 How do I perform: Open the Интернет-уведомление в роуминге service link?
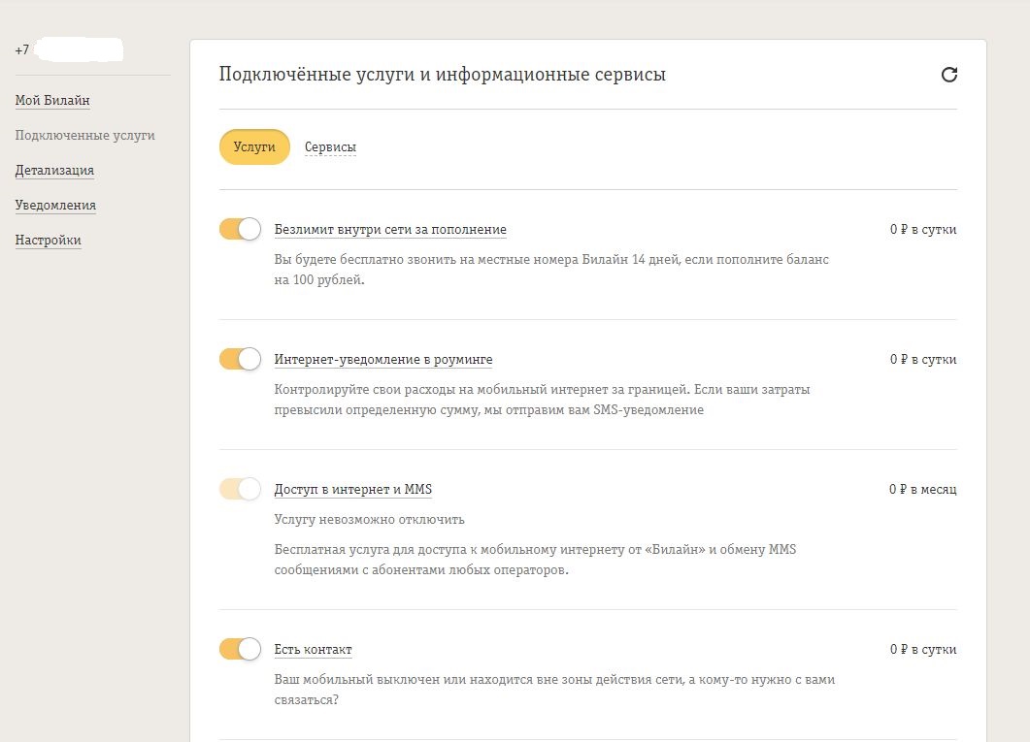pyautogui.click(x=383, y=360)
